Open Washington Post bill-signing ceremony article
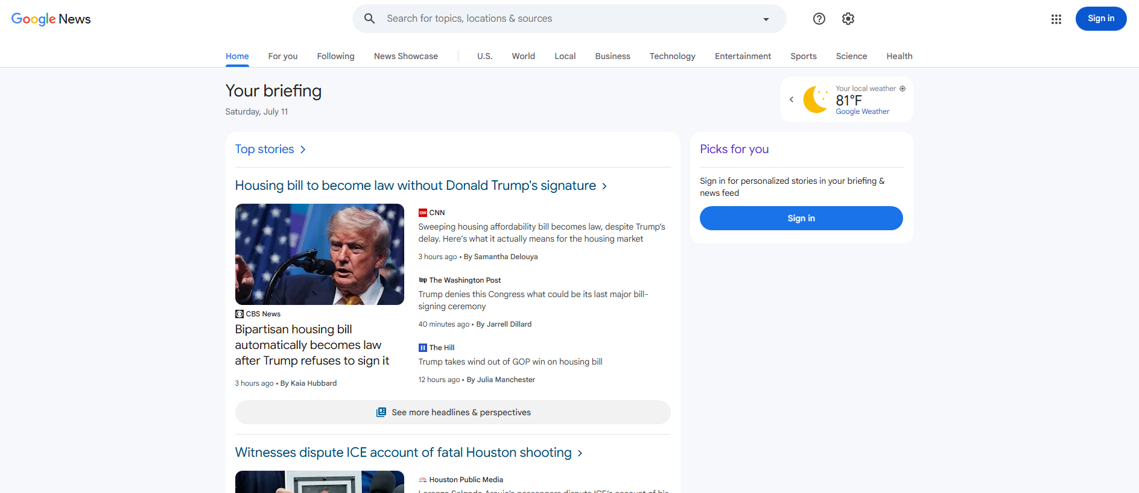Image resolution: width=1139 pixels, height=493 pixels. point(533,300)
